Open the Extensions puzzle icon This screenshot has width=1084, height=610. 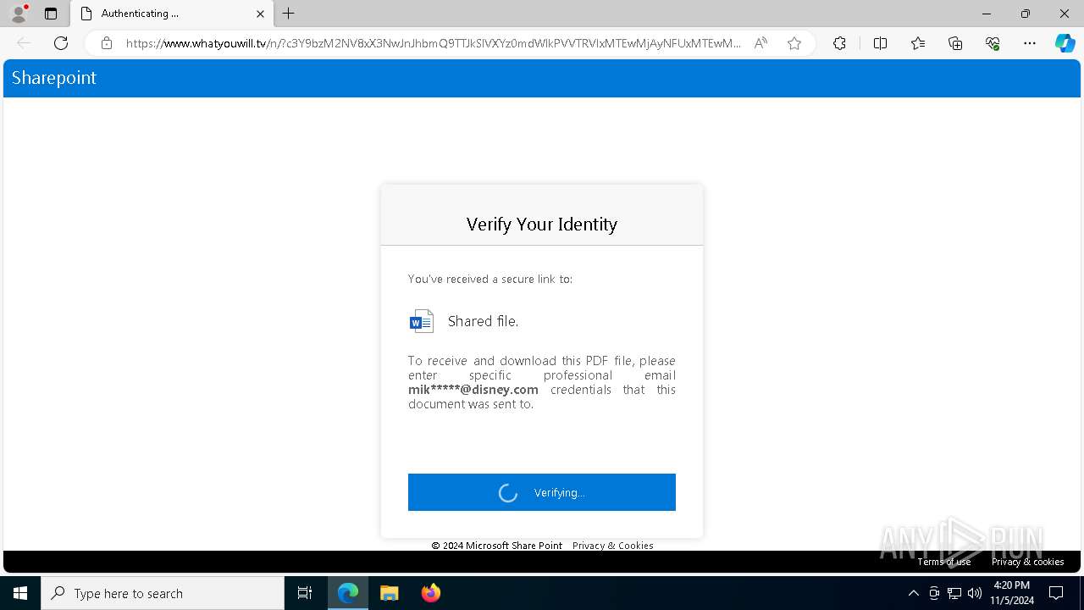[839, 43]
